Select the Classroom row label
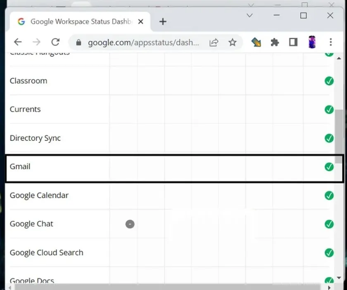 pos(29,81)
